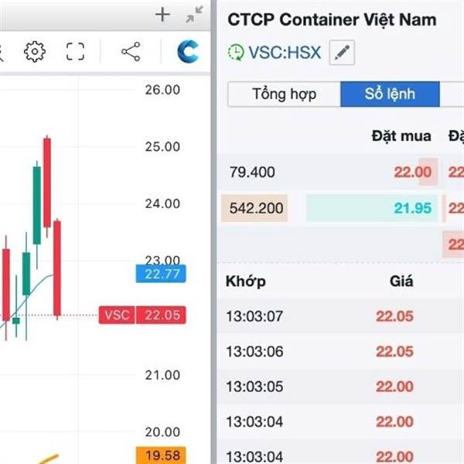
Task: Click the red VSC 22.05 price tag
Action: click(142, 315)
